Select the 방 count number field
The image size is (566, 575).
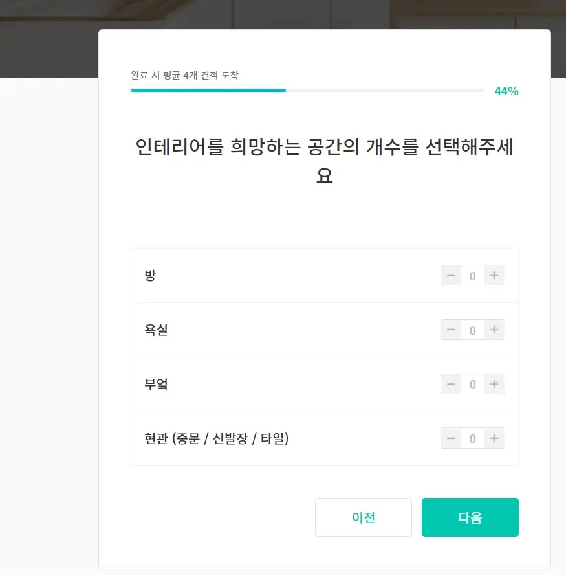click(472, 275)
